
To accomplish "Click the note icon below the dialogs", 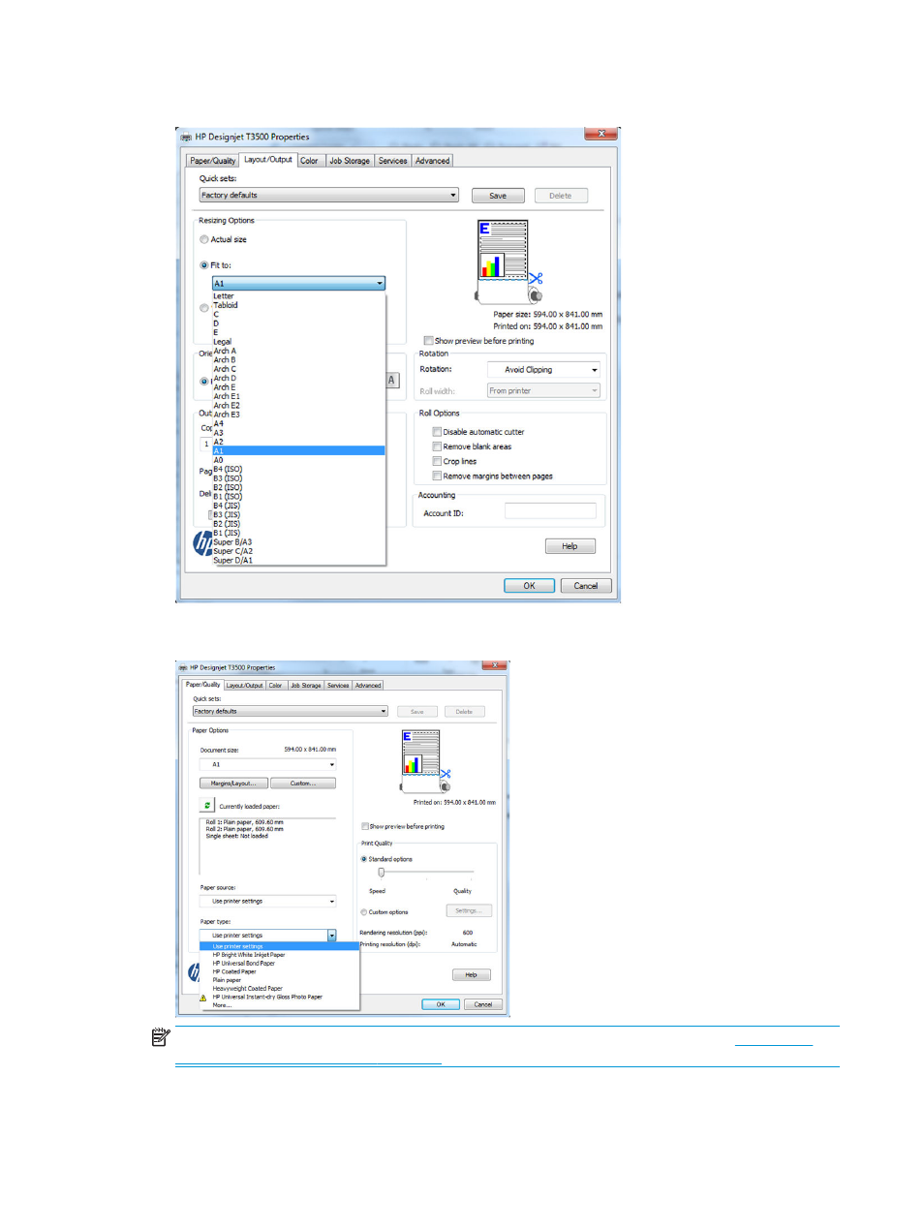I will point(161,1038).
